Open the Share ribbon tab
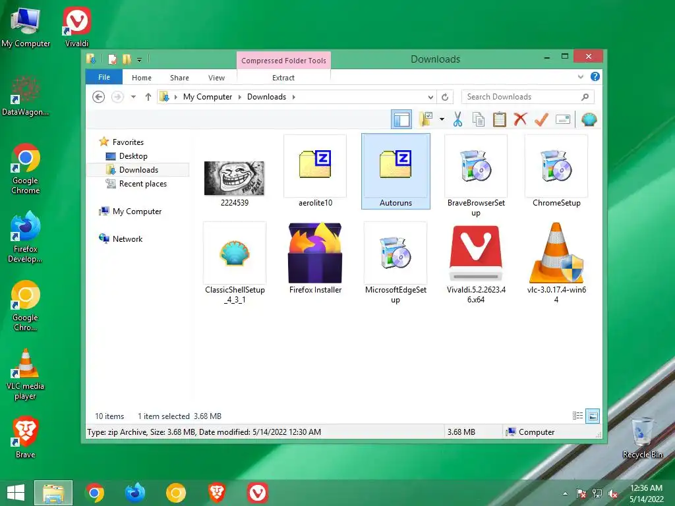Image resolution: width=675 pixels, height=506 pixels. [x=179, y=78]
